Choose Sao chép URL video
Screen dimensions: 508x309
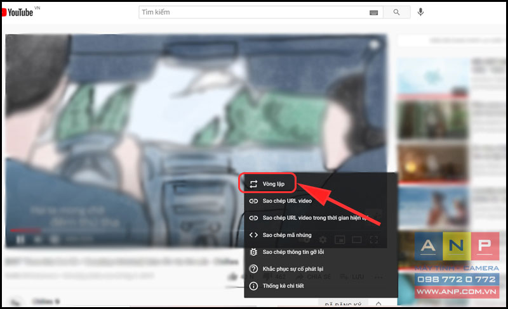[321, 201]
